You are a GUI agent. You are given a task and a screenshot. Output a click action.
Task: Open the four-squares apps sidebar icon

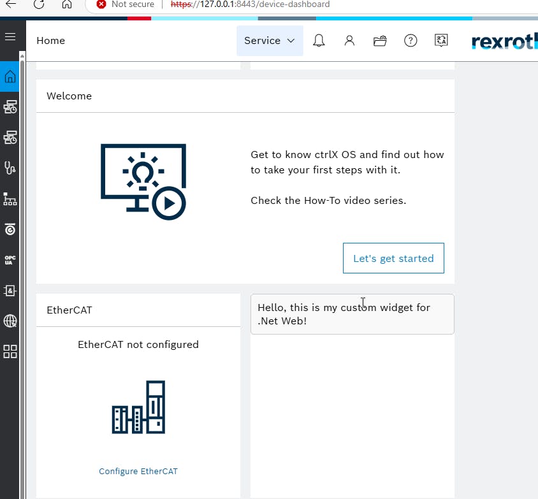10,352
